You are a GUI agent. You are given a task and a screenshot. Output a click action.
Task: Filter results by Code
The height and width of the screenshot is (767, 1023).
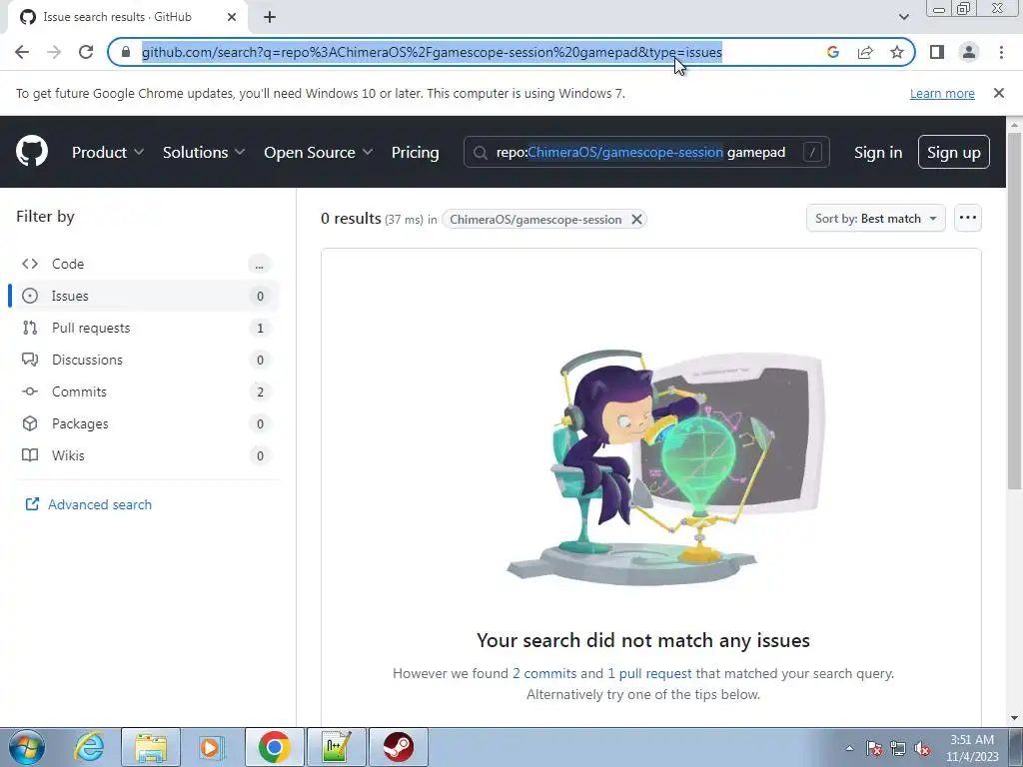pos(144,264)
